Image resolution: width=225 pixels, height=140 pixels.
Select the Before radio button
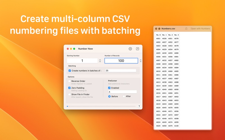[110, 96]
